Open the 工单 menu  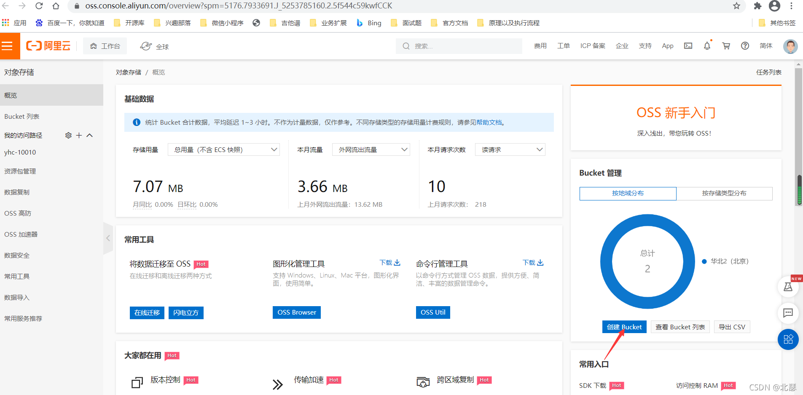[564, 46]
